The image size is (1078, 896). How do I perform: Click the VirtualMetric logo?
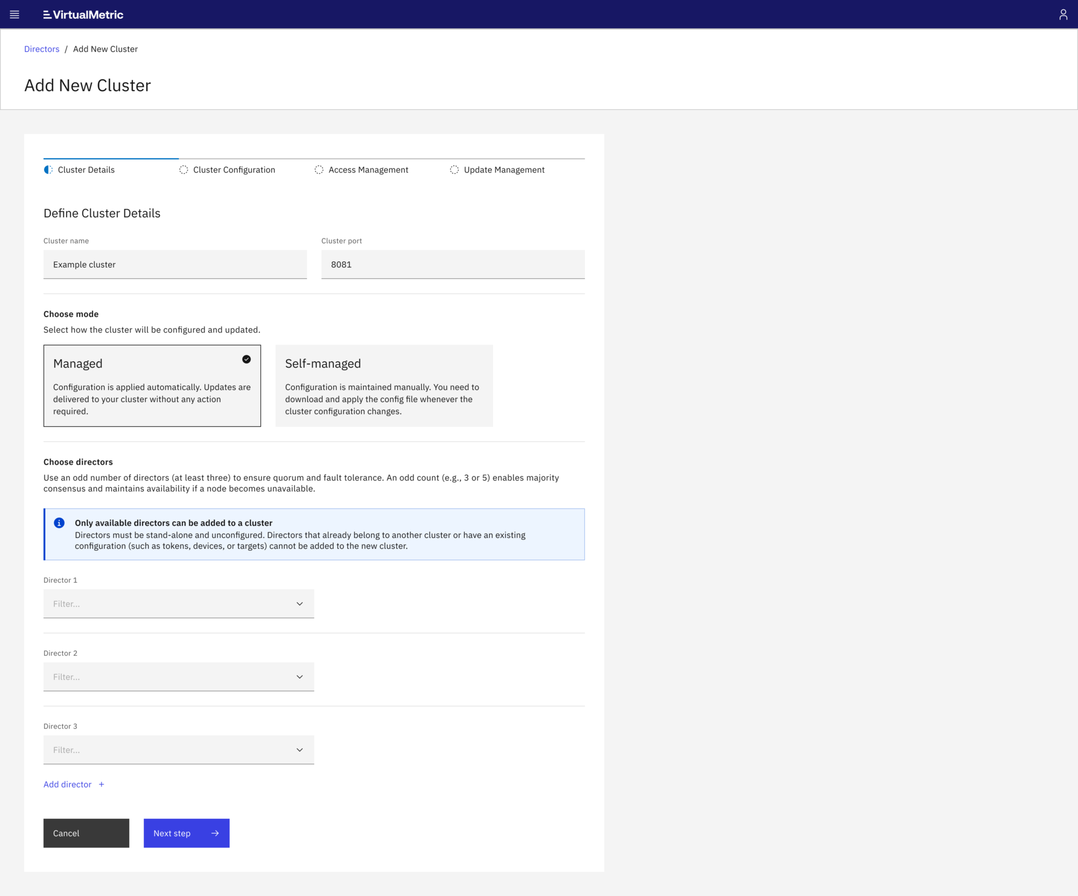click(83, 14)
